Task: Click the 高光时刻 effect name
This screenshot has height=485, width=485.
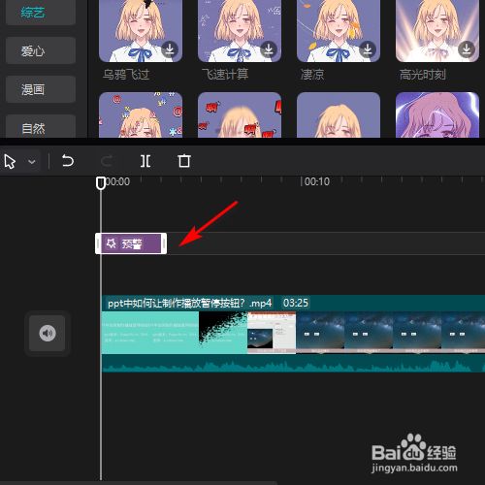Action: tap(423, 75)
